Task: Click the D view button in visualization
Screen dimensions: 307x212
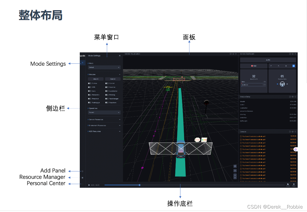Action: click(x=235, y=171)
